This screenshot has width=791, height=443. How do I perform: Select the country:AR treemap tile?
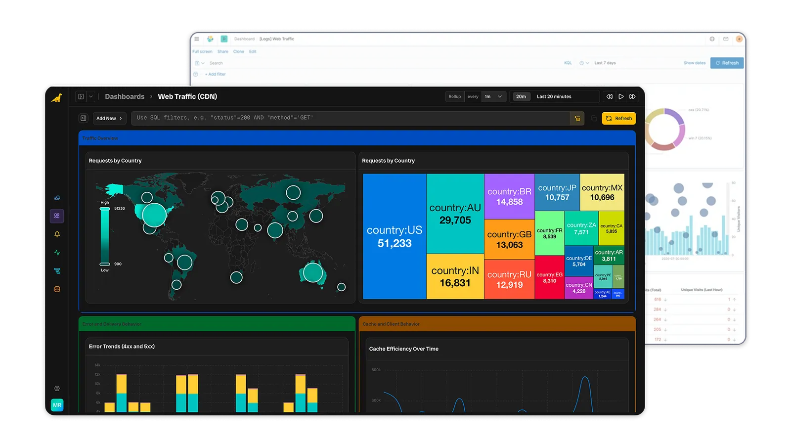coord(609,255)
